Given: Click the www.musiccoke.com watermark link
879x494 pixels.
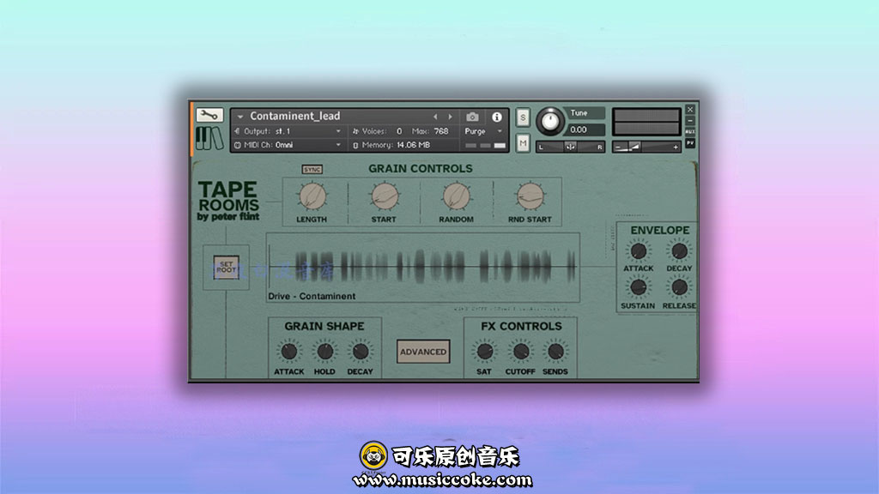Looking at the screenshot, I should point(442,480).
